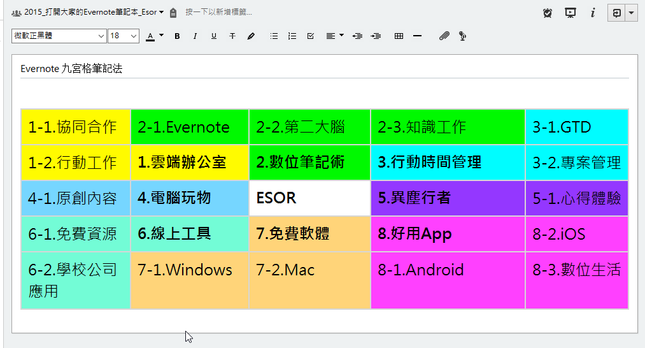The height and width of the screenshot is (348, 645).
Task: Click the cell 8.好用App
Action: point(448,234)
